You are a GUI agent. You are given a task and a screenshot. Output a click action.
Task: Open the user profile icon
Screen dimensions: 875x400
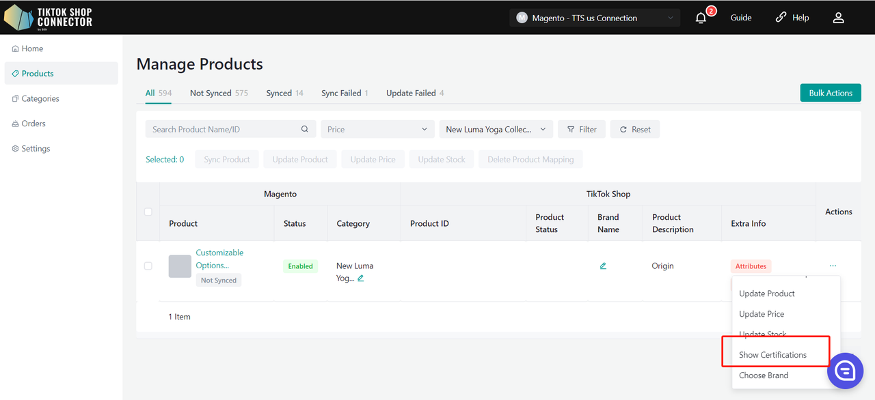click(838, 18)
